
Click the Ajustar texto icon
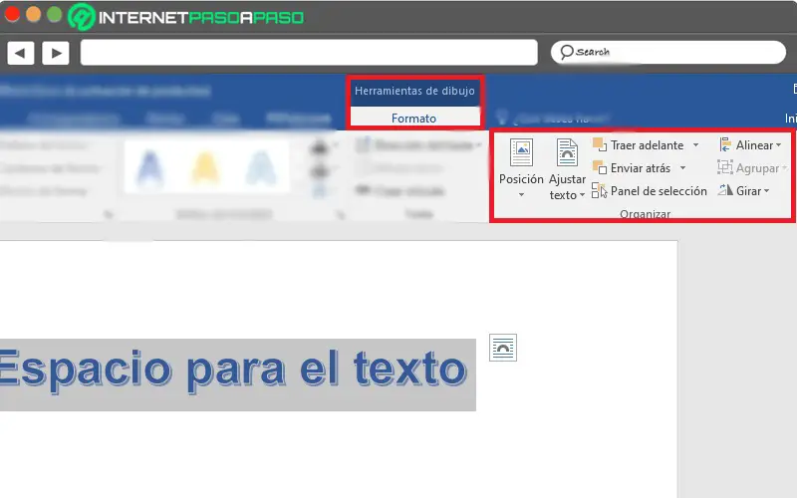567,152
